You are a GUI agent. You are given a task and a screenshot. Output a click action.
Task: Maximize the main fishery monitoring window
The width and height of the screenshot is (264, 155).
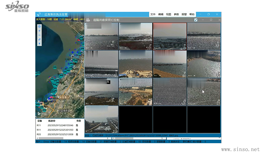209,14
